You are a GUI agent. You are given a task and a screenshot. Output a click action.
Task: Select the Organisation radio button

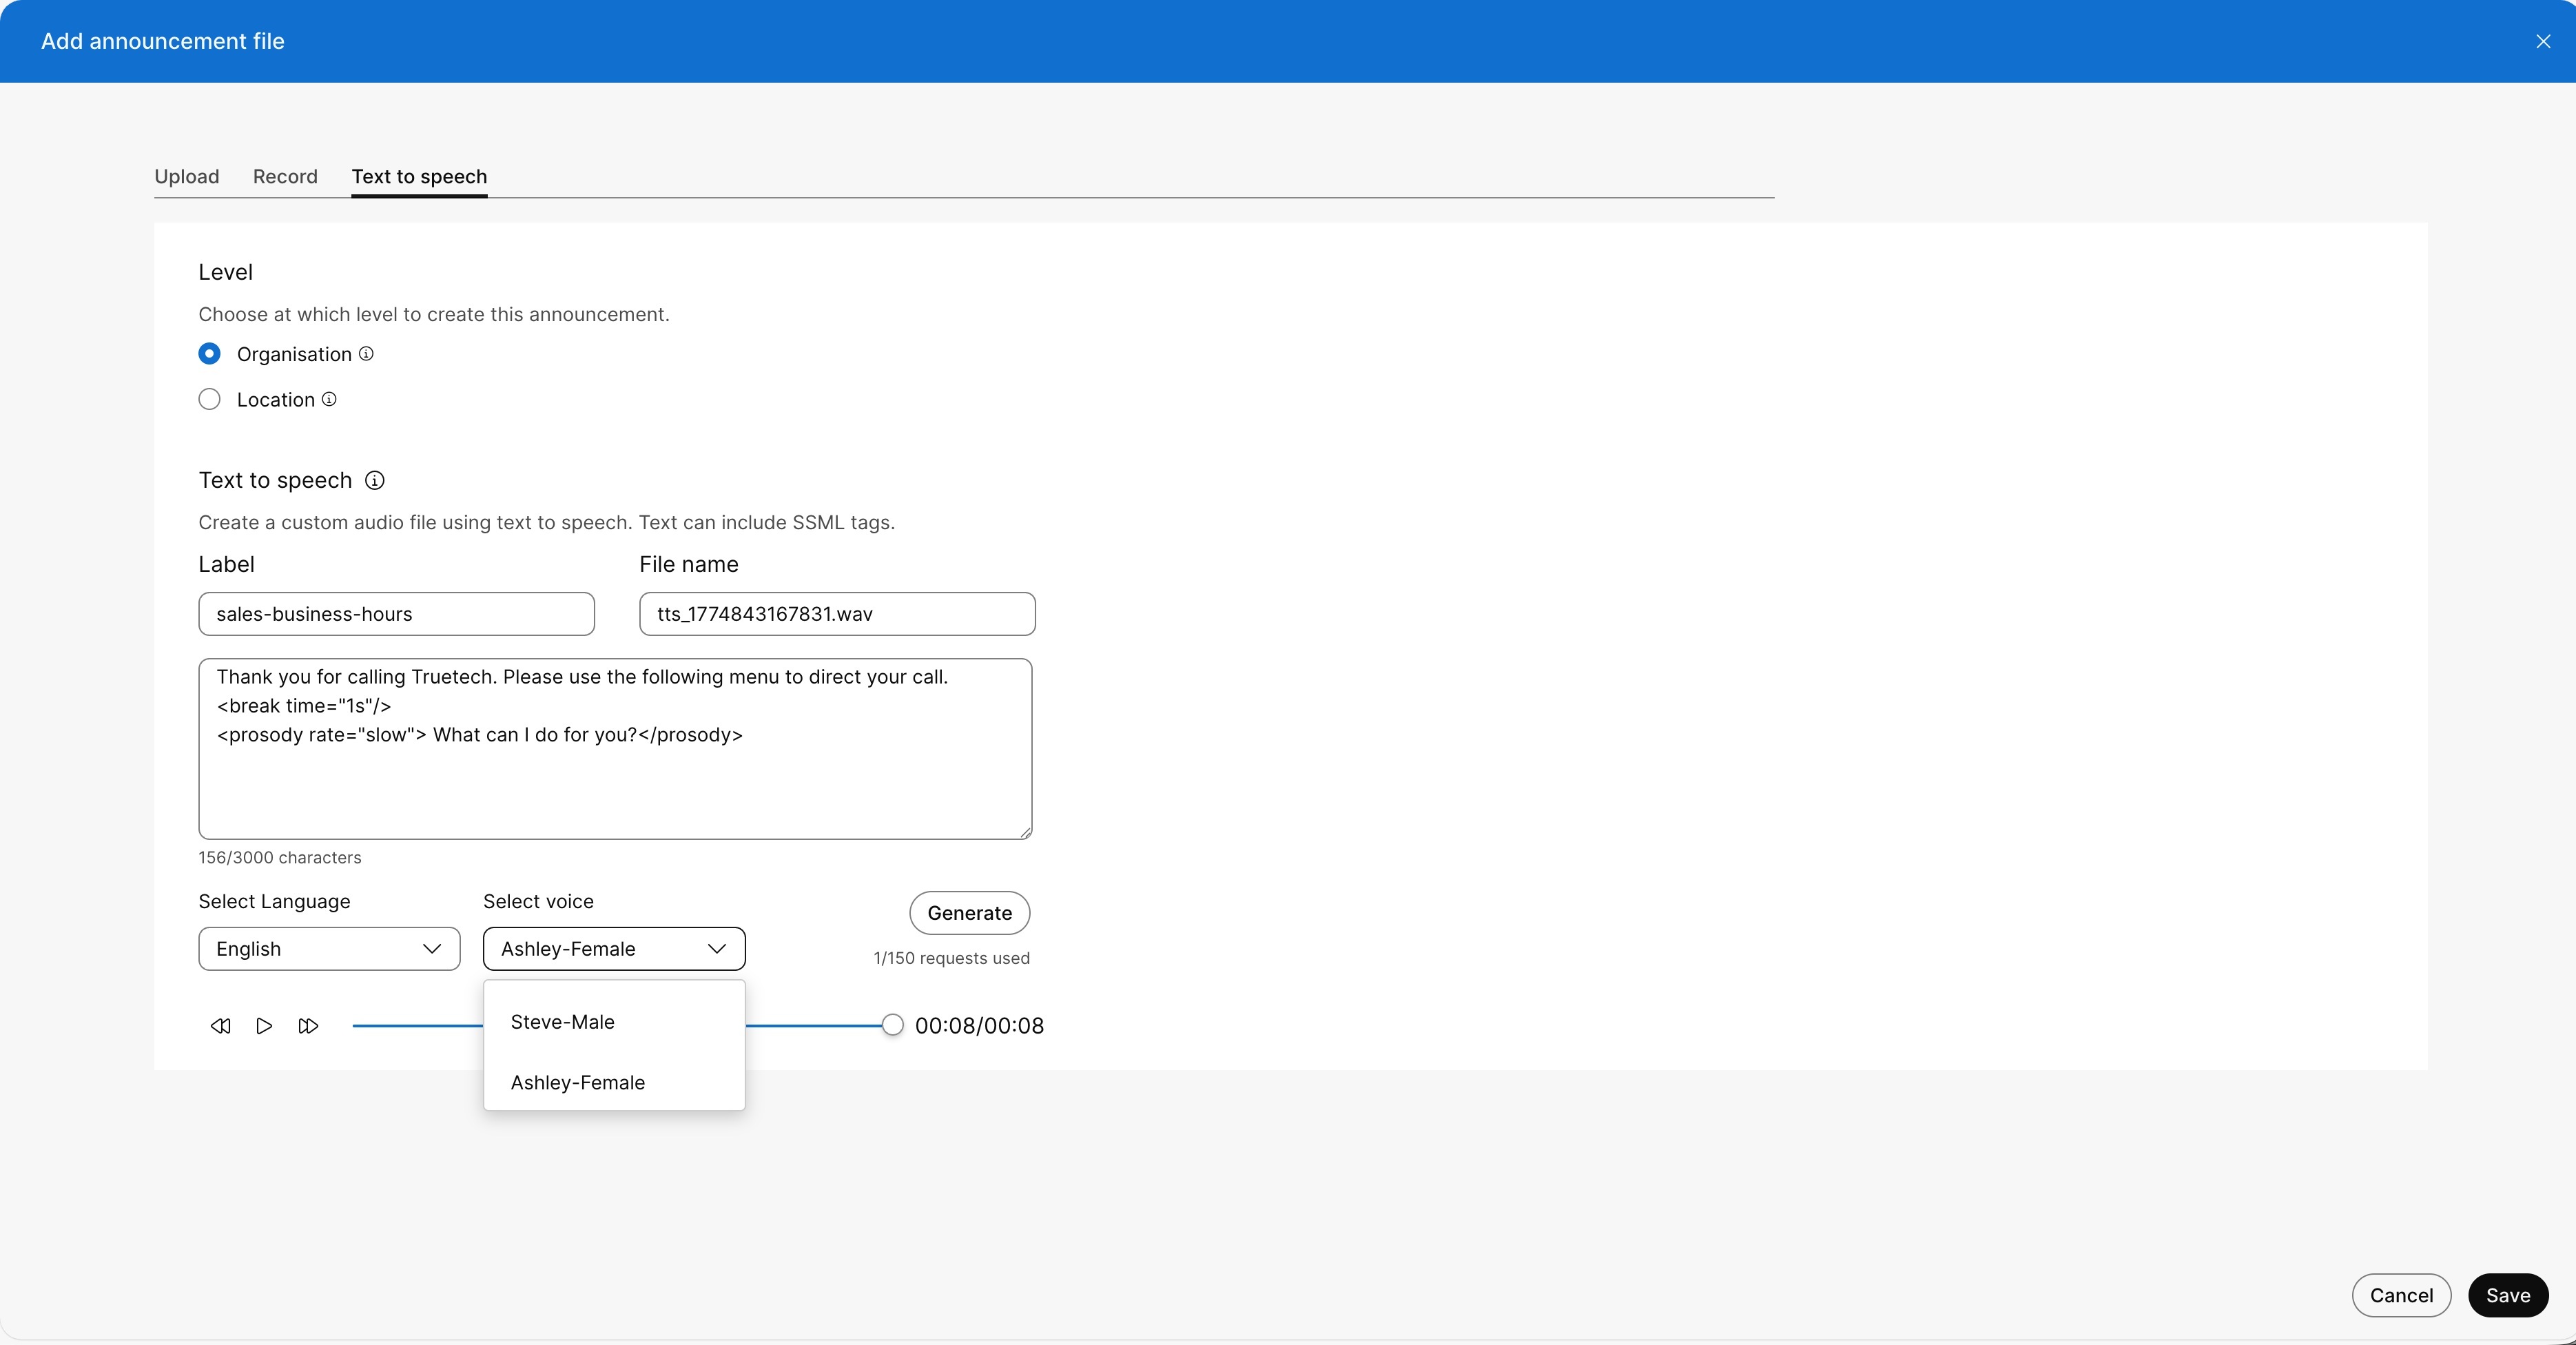coord(209,354)
